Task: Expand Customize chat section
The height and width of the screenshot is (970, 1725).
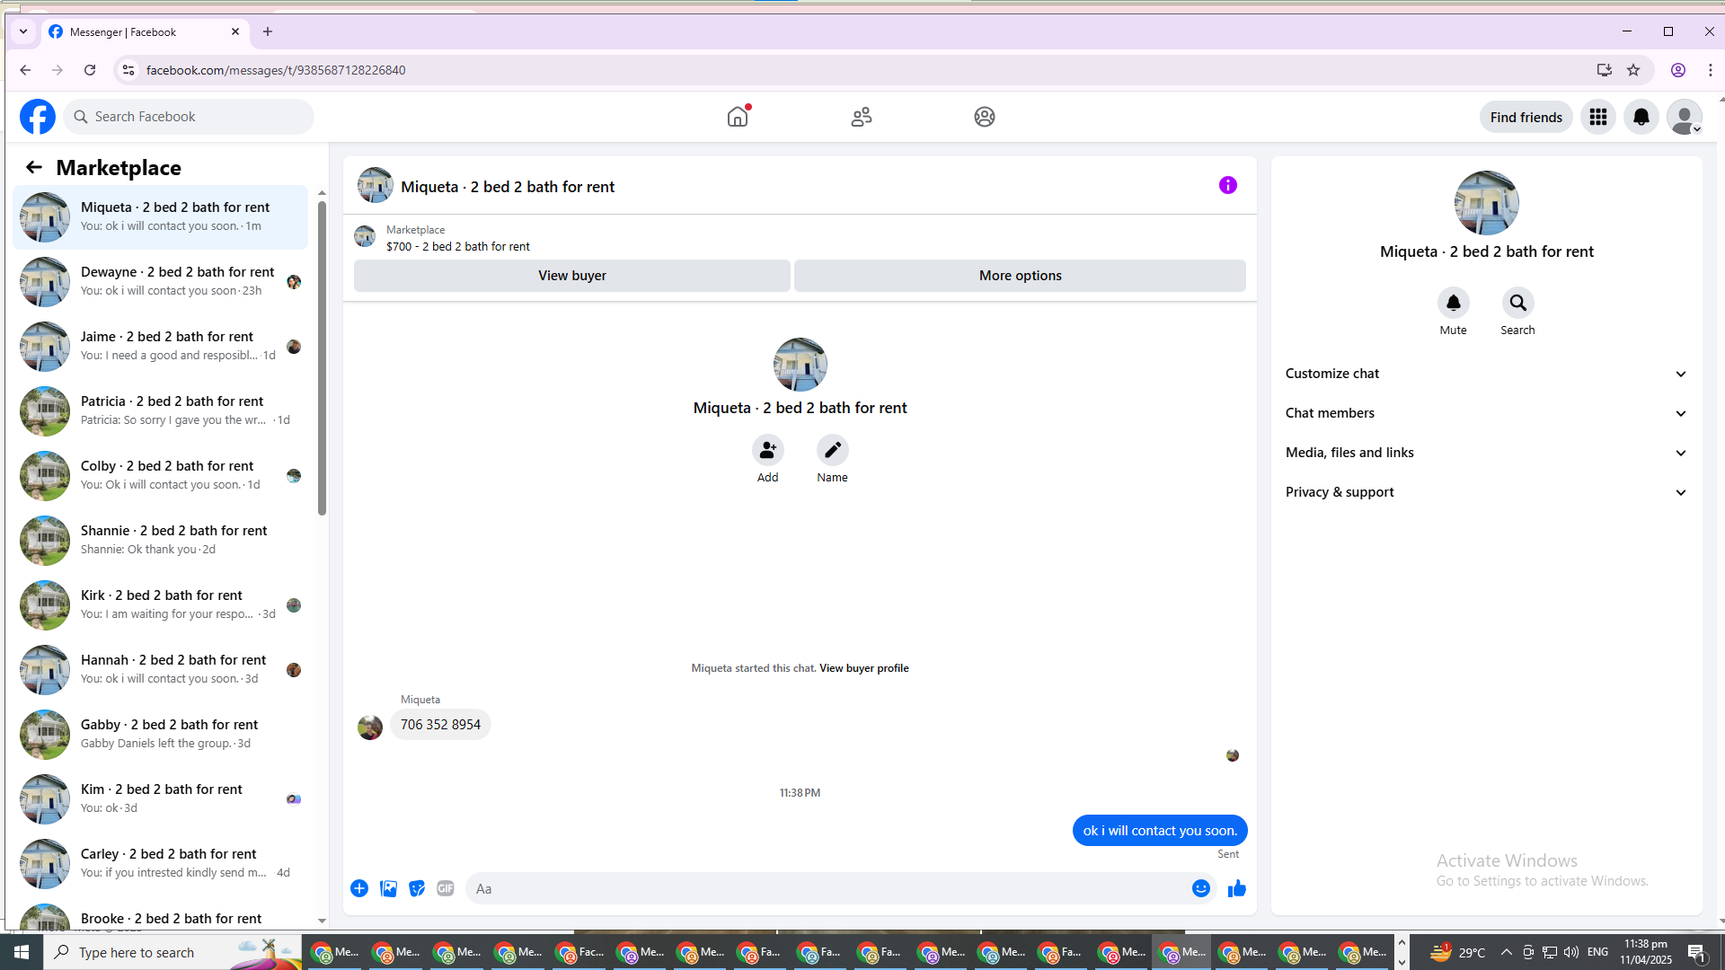Action: point(1486,374)
